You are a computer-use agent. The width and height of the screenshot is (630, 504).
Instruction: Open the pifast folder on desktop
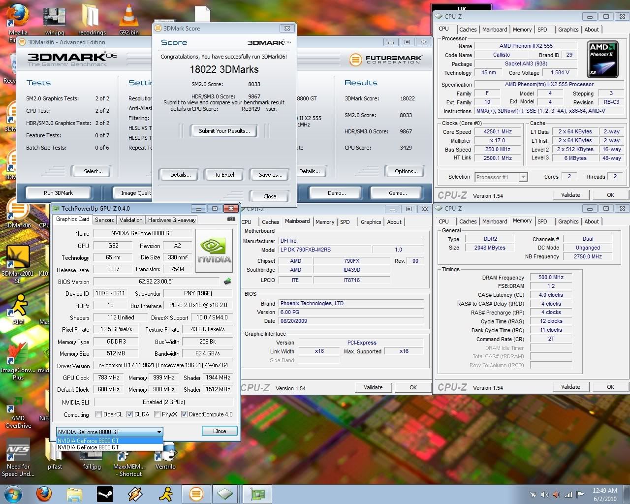coord(55,457)
